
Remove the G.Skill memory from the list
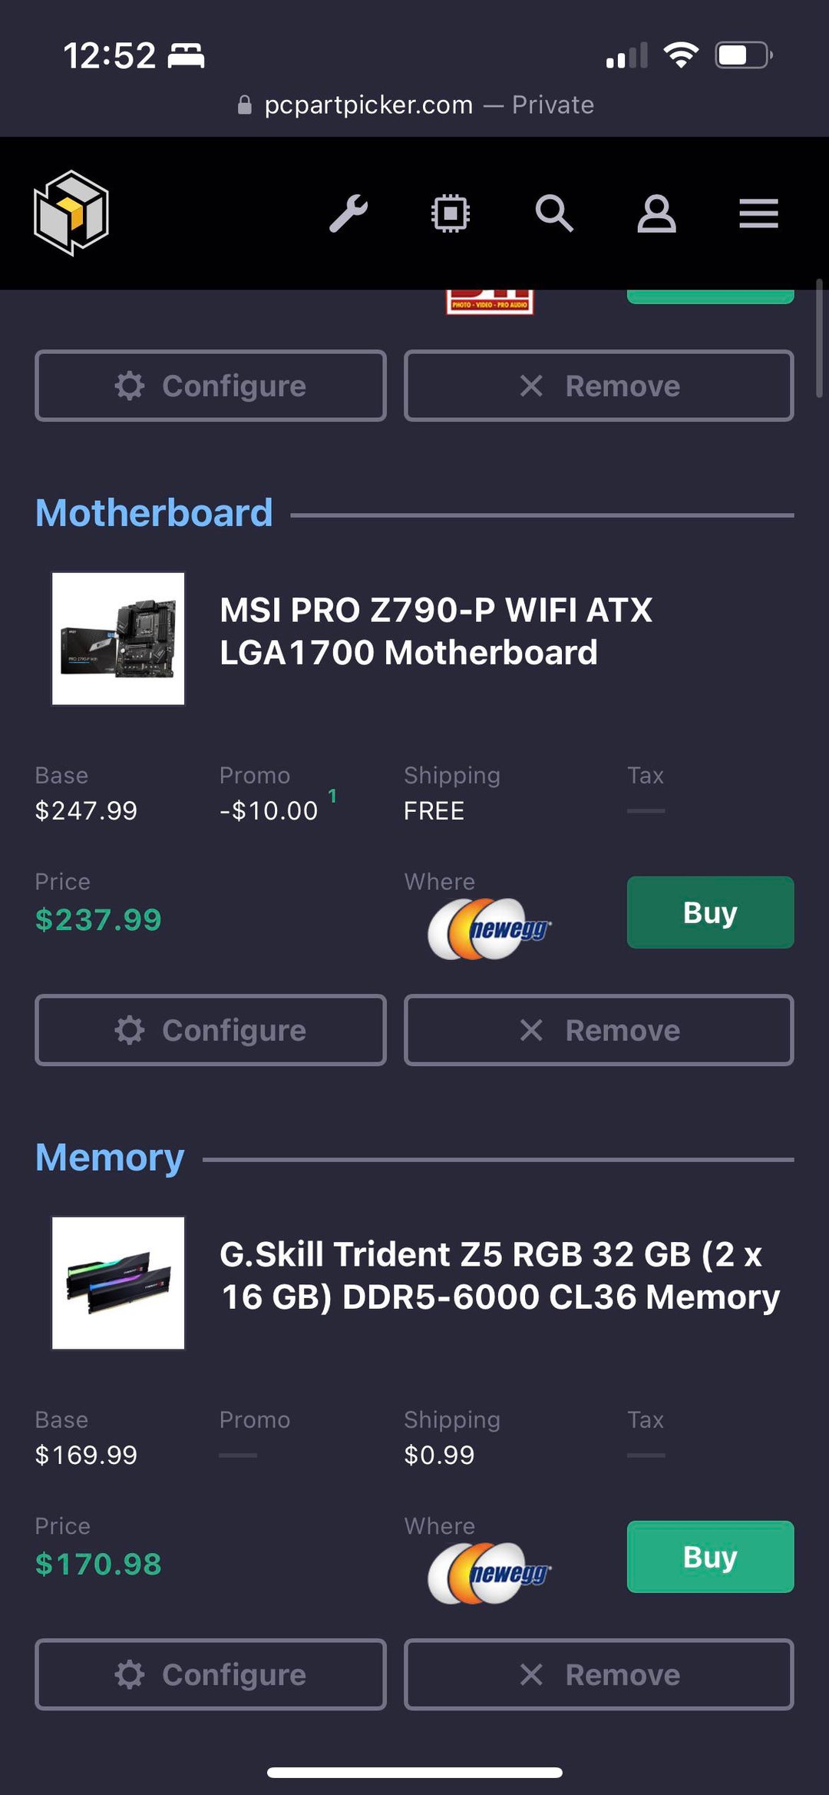tap(599, 1674)
